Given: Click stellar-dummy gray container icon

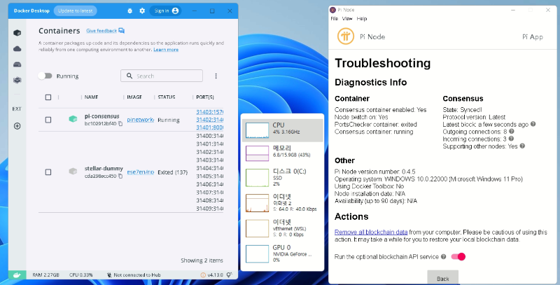Looking at the screenshot, I should (73, 172).
